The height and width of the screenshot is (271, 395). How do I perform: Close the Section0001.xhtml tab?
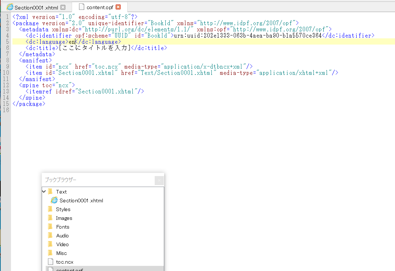coord(63,7)
